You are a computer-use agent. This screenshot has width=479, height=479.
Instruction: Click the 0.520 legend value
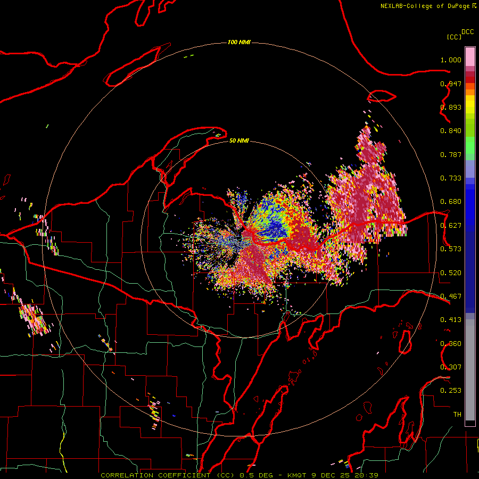pos(451,273)
